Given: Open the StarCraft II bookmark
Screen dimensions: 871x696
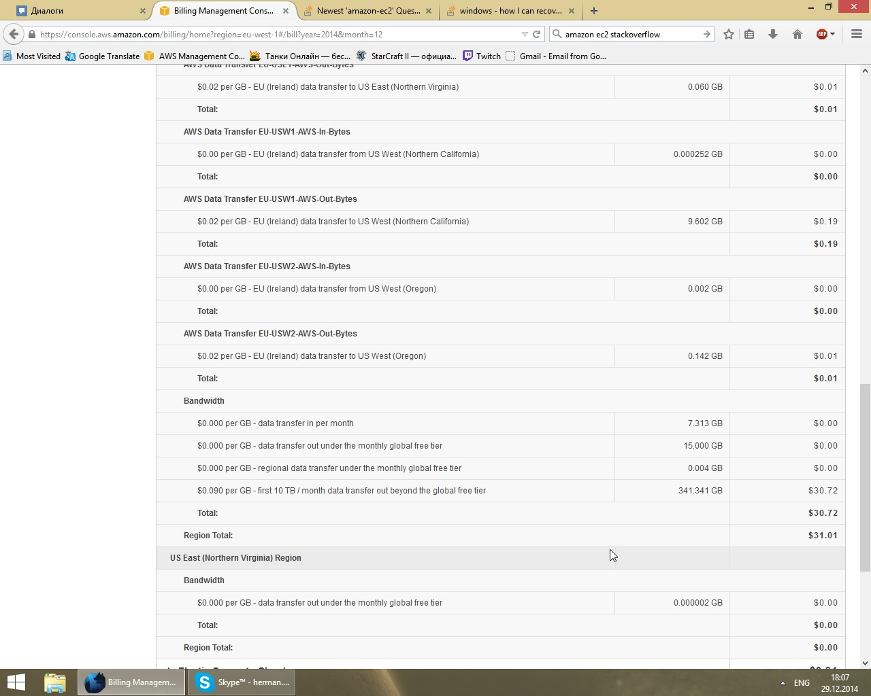Looking at the screenshot, I should (406, 56).
